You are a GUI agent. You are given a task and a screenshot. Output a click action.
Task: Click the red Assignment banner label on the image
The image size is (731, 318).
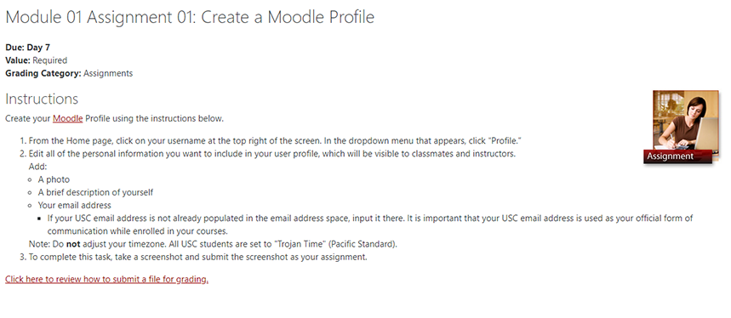tap(678, 156)
